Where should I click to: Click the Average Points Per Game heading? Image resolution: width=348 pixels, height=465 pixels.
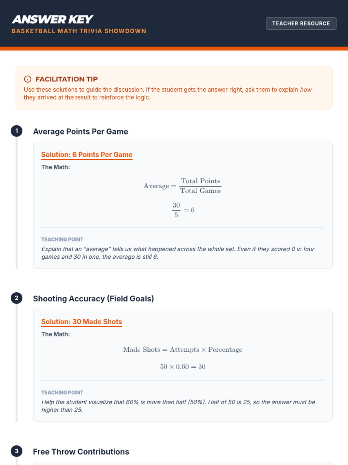tap(80, 132)
